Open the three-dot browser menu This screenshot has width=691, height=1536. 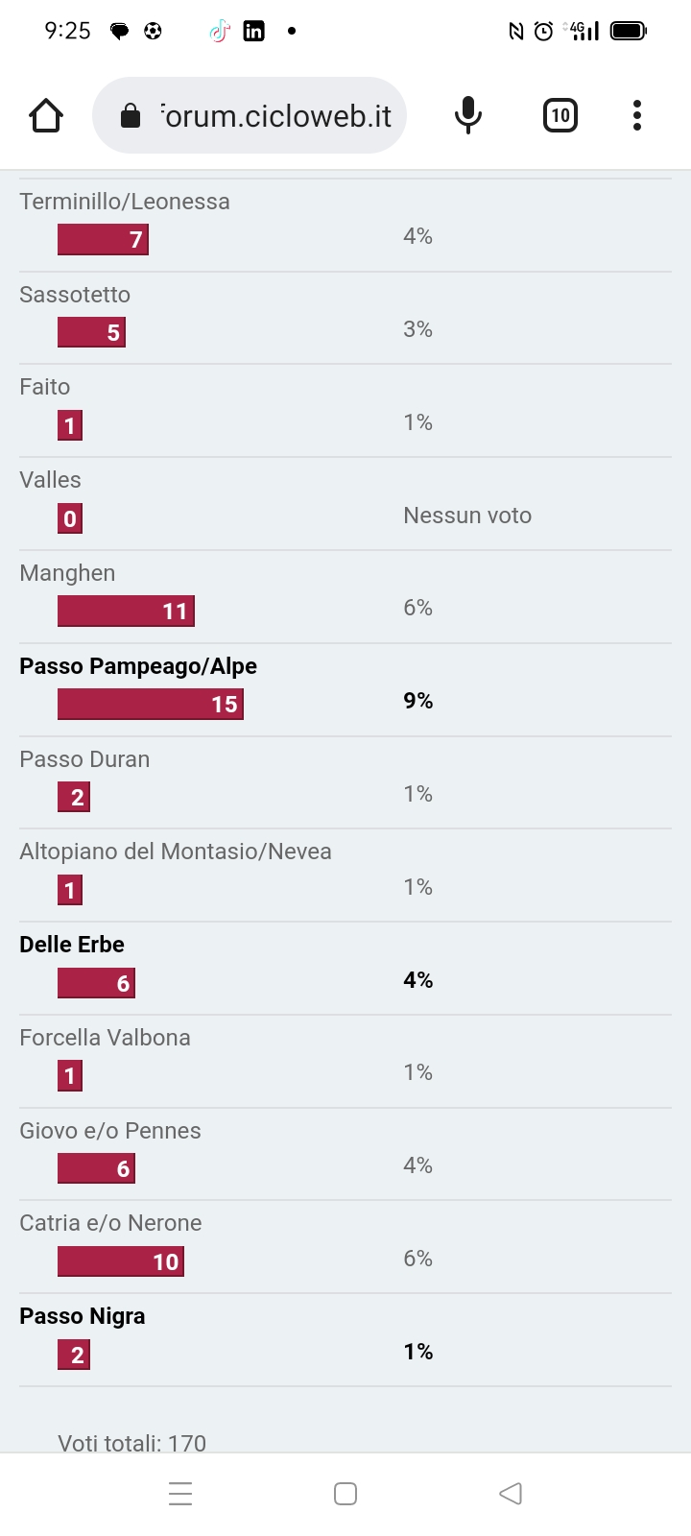(x=637, y=115)
